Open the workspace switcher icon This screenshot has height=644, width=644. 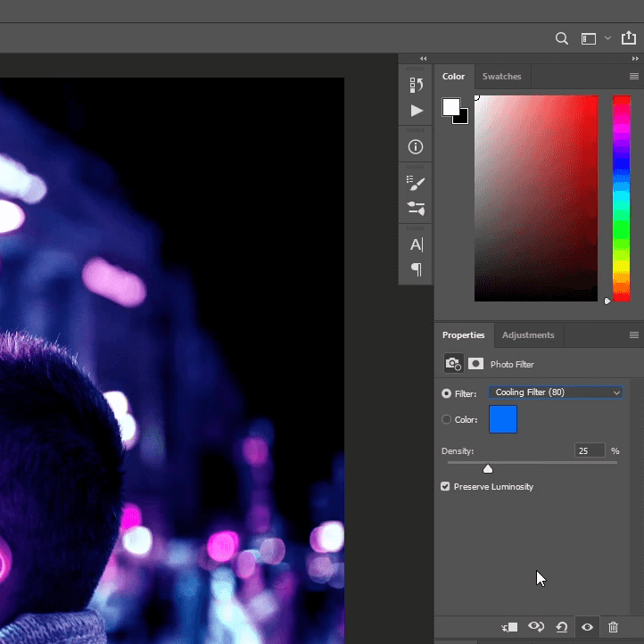click(x=588, y=38)
